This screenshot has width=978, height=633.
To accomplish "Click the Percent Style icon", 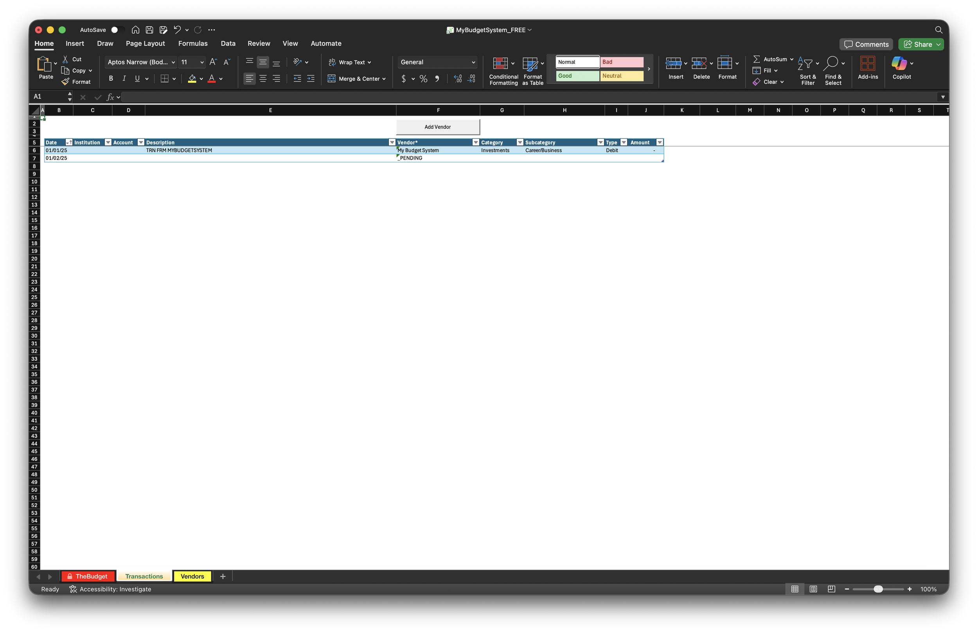I will [423, 78].
